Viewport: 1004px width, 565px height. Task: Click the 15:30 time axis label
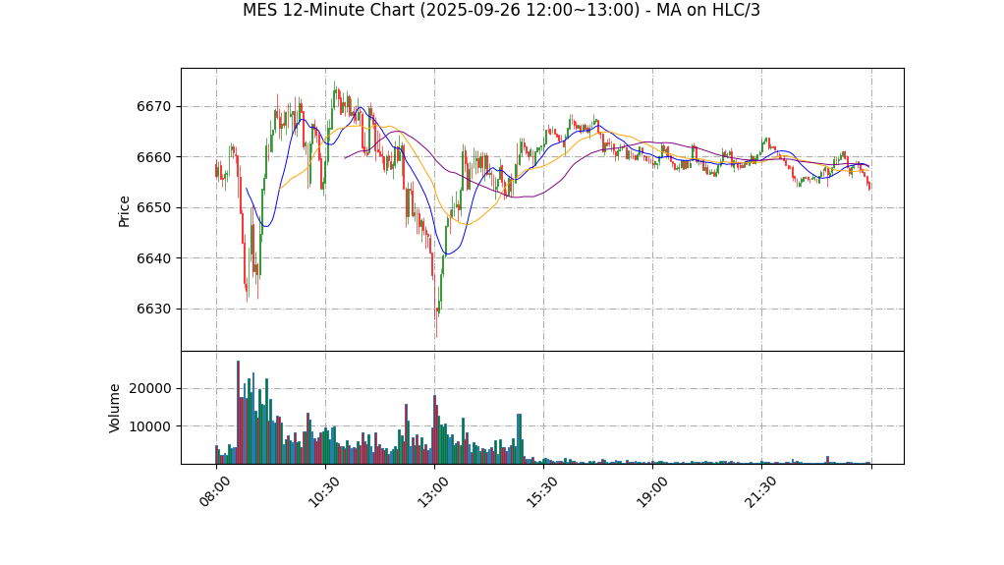[542, 492]
